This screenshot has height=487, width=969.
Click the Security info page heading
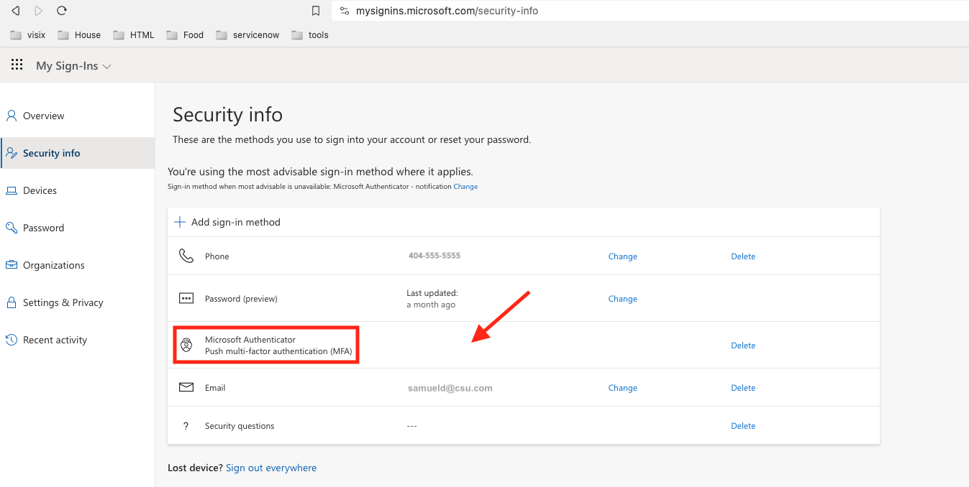click(x=228, y=115)
